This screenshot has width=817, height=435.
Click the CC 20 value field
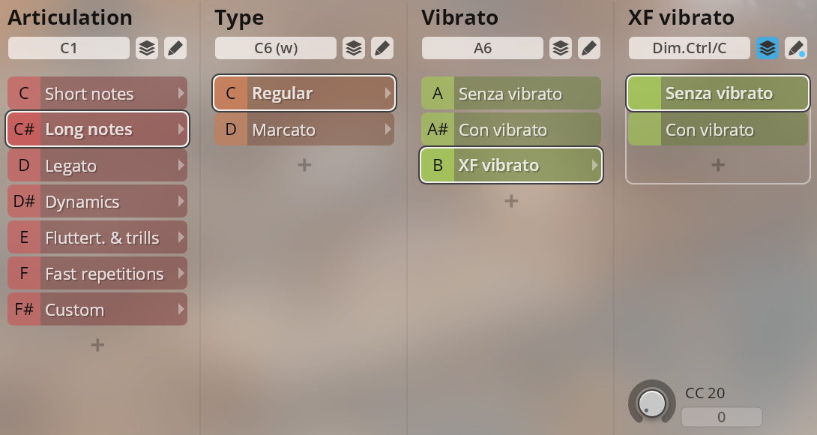722,417
